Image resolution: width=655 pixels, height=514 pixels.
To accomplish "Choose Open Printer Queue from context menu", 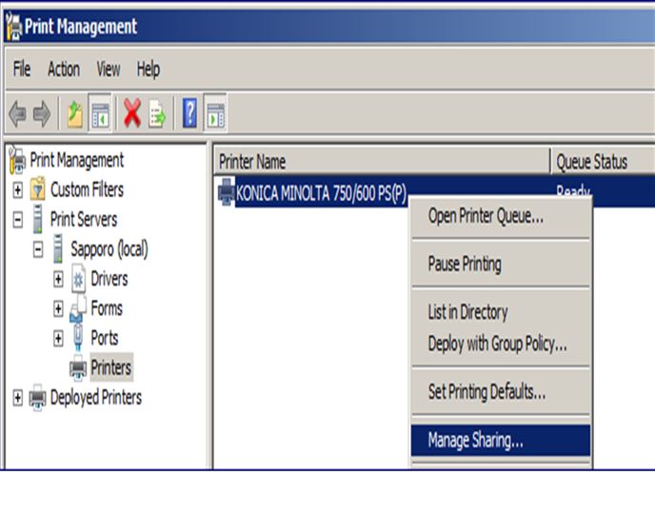I will [486, 216].
